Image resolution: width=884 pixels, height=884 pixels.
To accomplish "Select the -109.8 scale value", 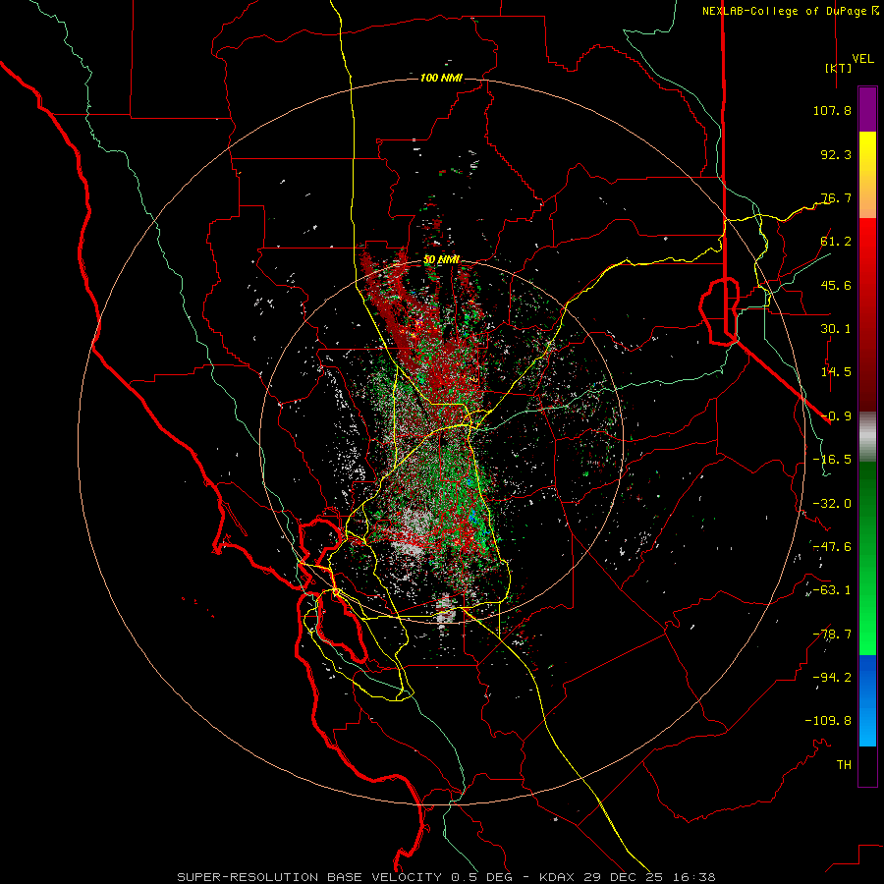I will tap(828, 721).
